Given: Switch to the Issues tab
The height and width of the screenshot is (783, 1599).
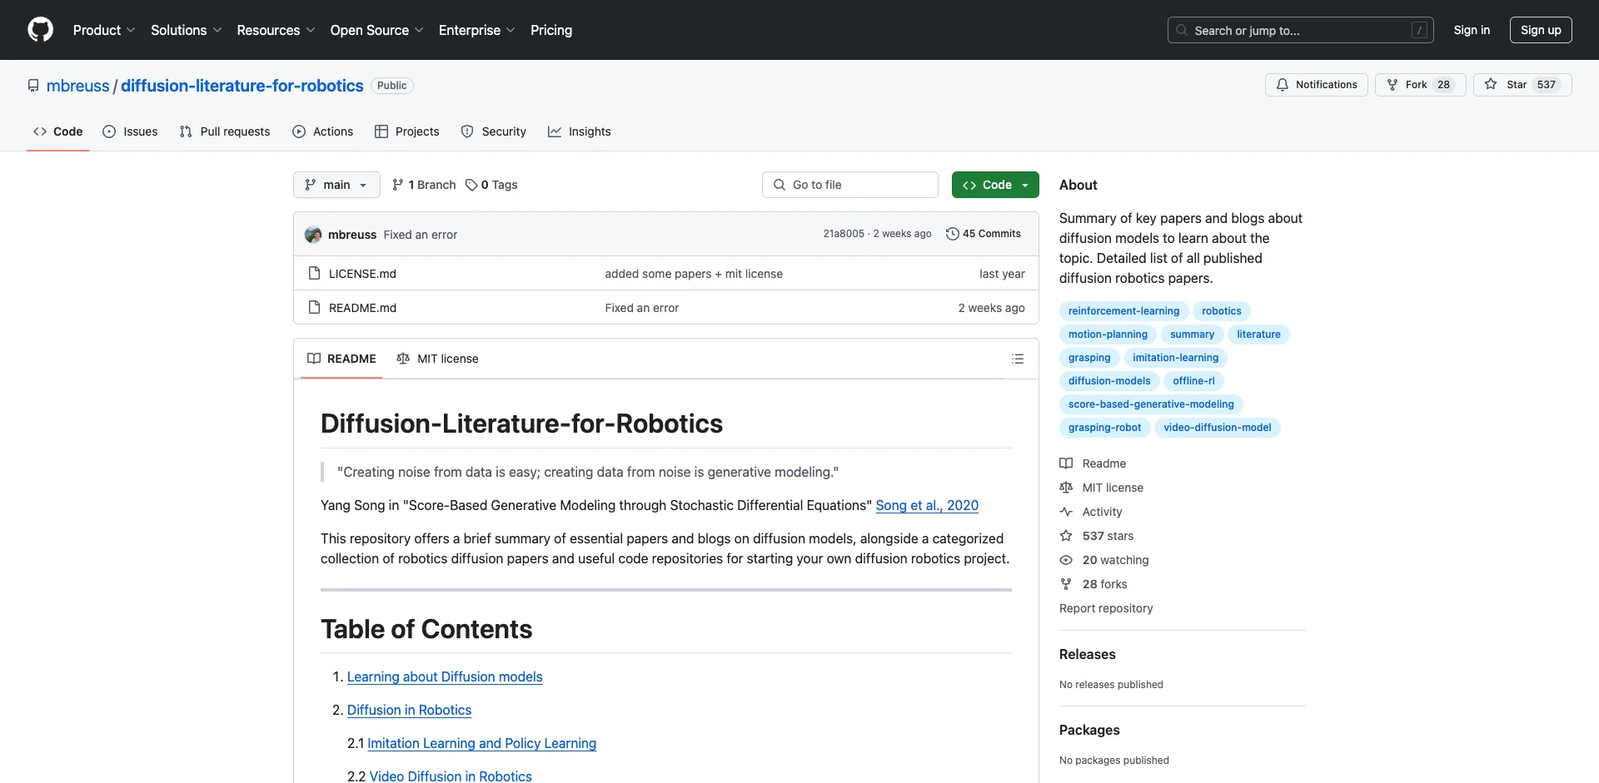Looking at the screenshot, I should [x=130, y=131].
